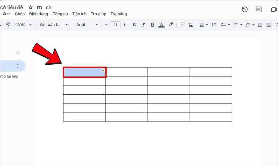
Task: Open the Chèn menu
Action: pyautogui.click(x=20, y=14)
